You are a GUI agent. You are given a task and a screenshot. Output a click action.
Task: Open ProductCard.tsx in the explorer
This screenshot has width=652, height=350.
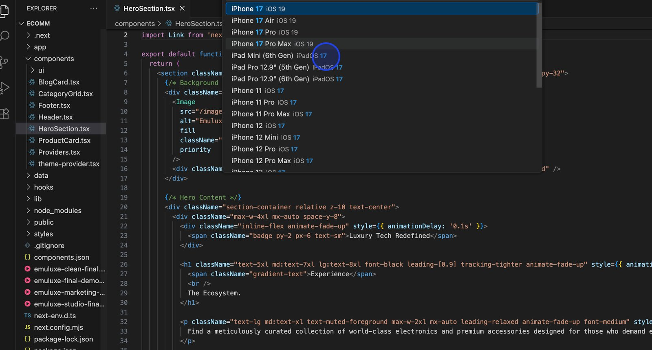coord(64,140)
